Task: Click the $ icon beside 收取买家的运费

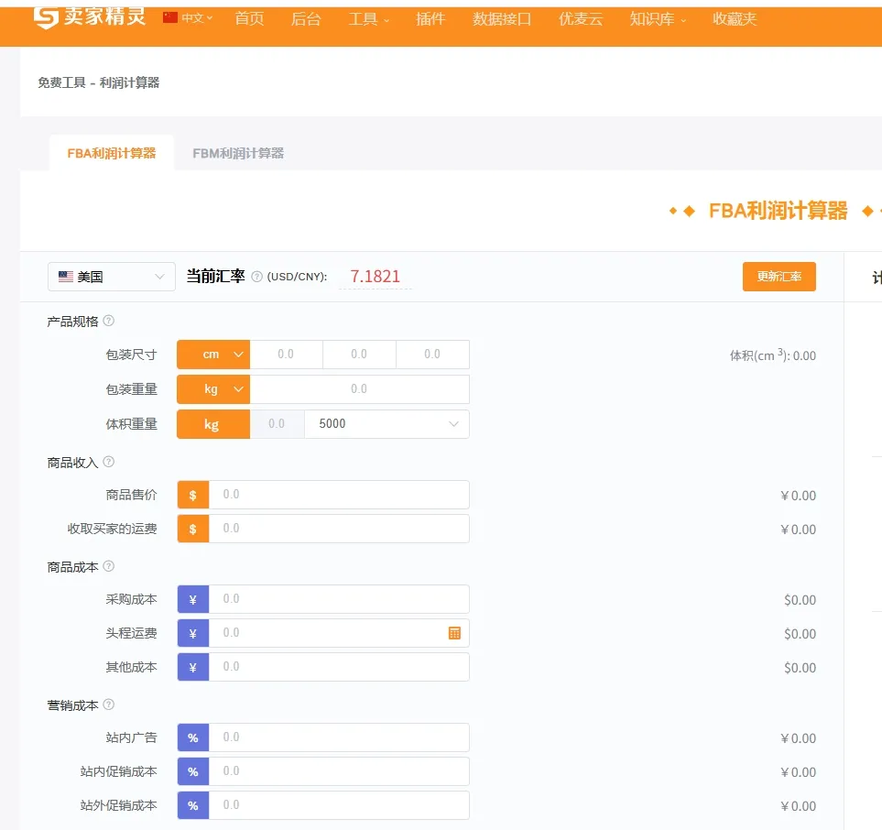Action: [x=193, y=529]
